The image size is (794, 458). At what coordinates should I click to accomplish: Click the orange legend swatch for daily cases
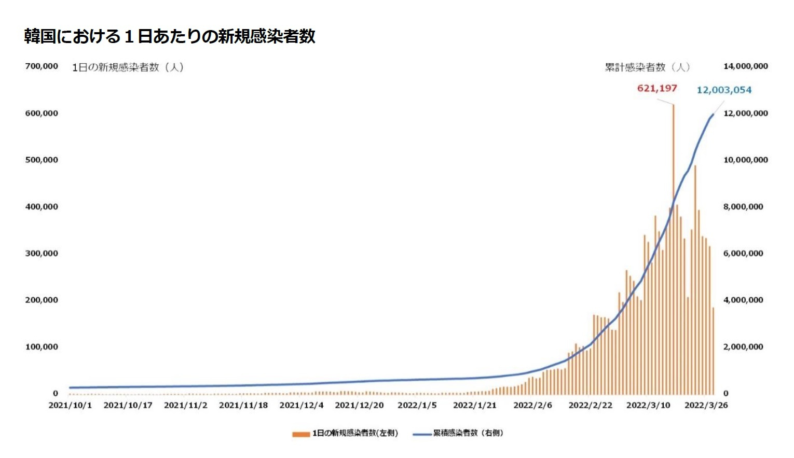pos(300,434)
